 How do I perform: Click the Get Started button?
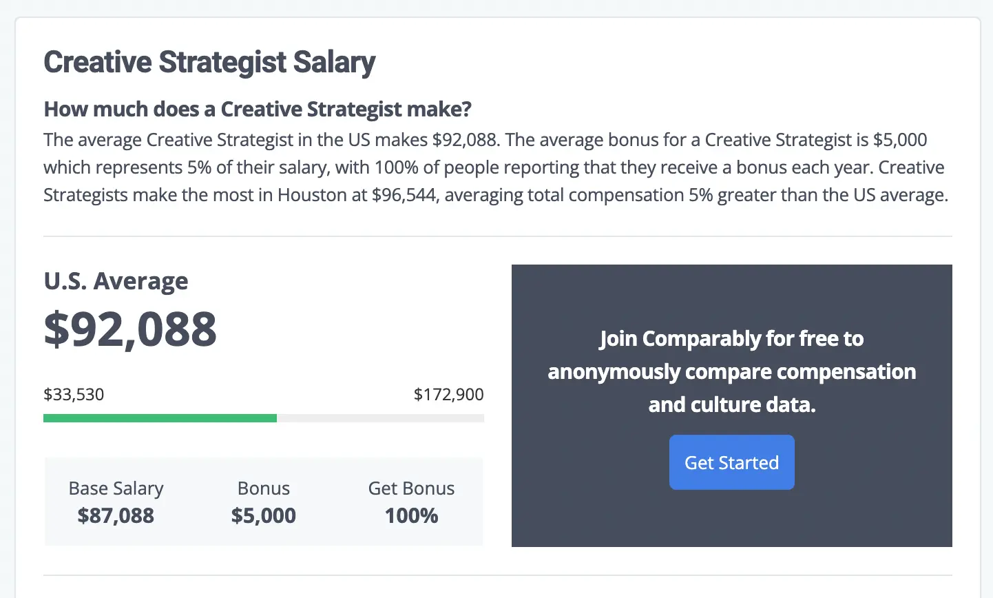[731, 462]
